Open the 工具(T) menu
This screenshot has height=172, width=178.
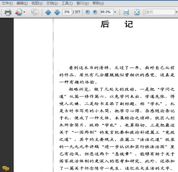click(67, 3)
